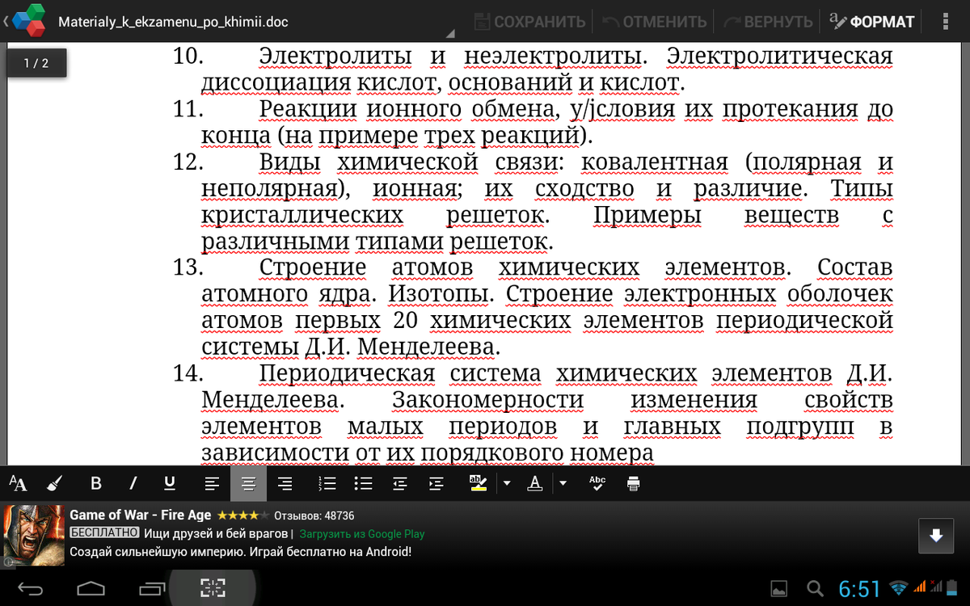
Task: Insert a bulleted list
Action: 364,484
